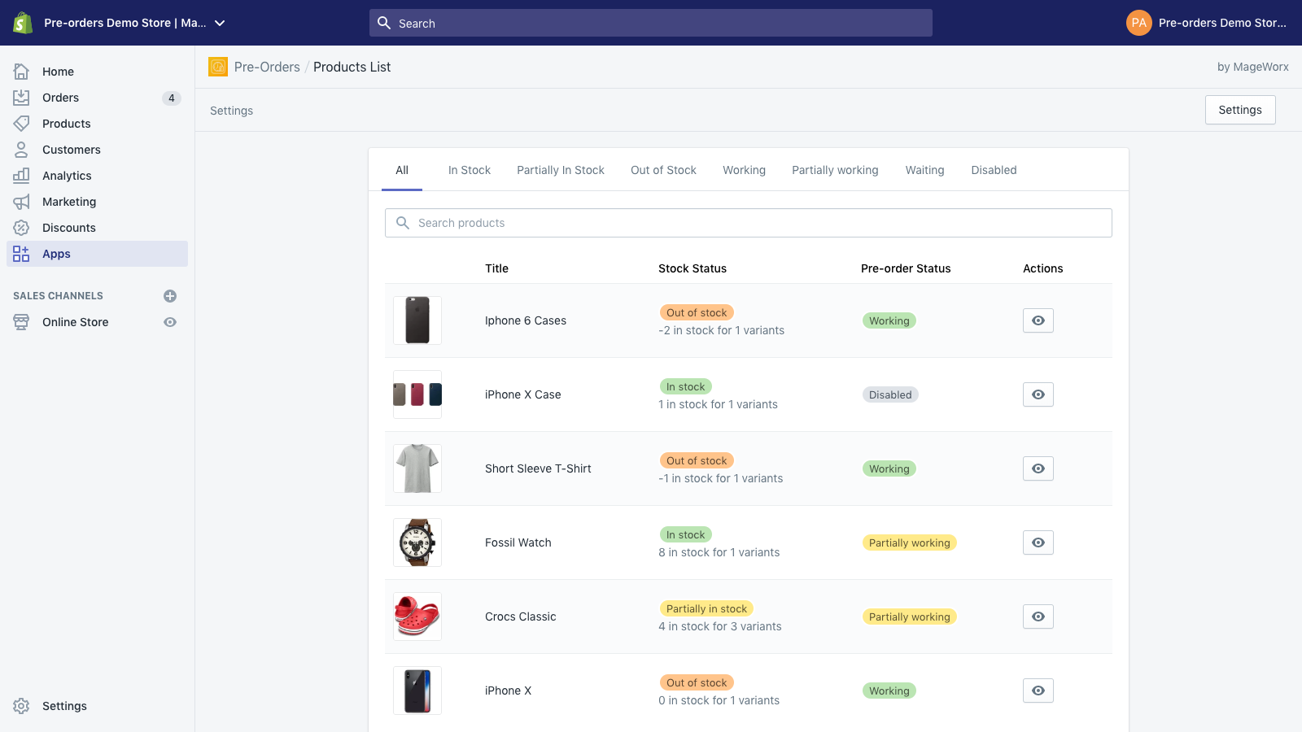Click the iPhone X Case thumbnail

417,394
